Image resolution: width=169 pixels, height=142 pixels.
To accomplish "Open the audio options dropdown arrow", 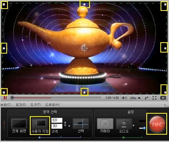I will [x=134, y=125].
